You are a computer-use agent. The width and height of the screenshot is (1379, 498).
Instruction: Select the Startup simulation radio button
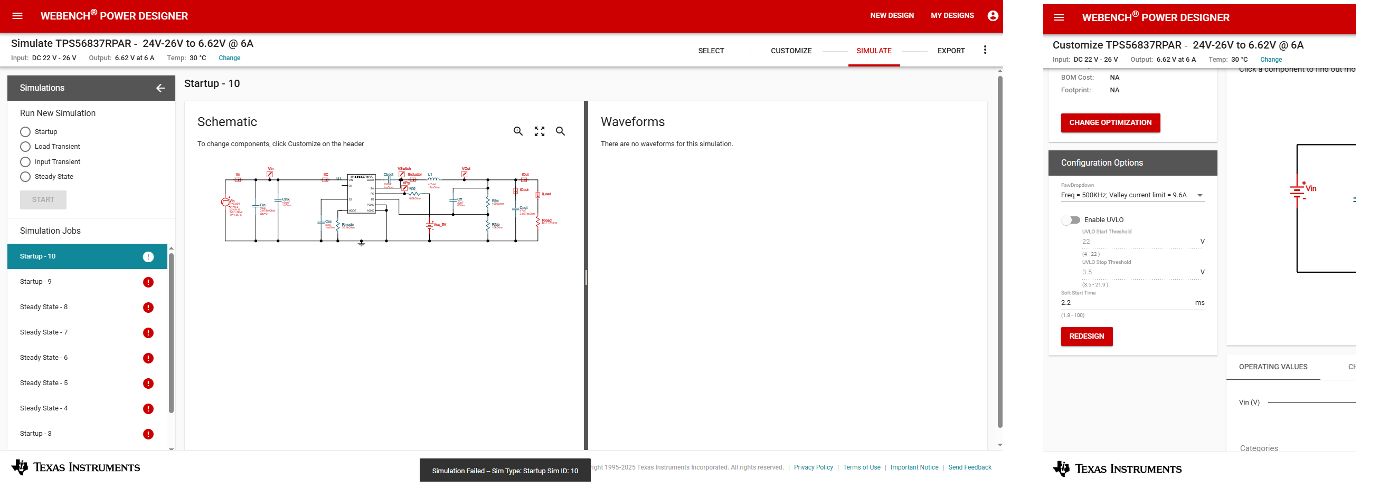(25, 131)
